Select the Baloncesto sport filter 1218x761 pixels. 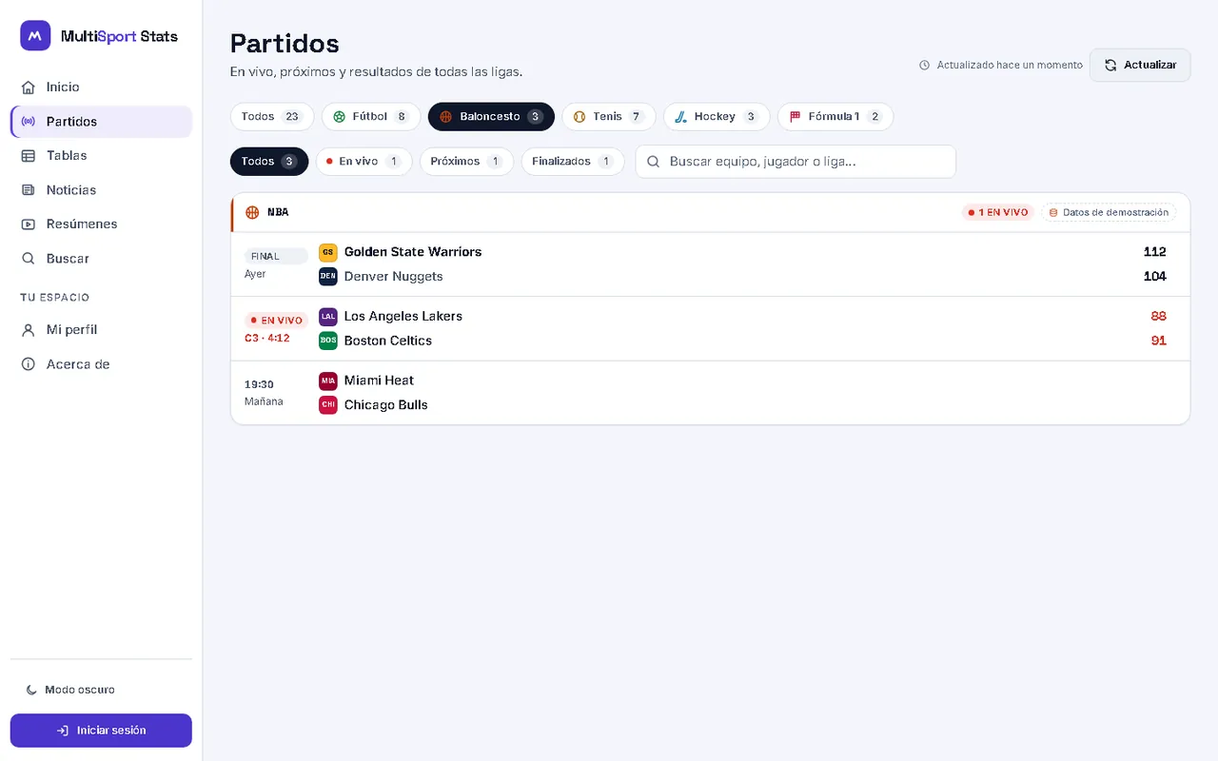(491, 116)
